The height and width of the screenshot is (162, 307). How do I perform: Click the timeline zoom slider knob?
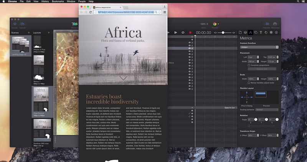(x=223, y=33)
